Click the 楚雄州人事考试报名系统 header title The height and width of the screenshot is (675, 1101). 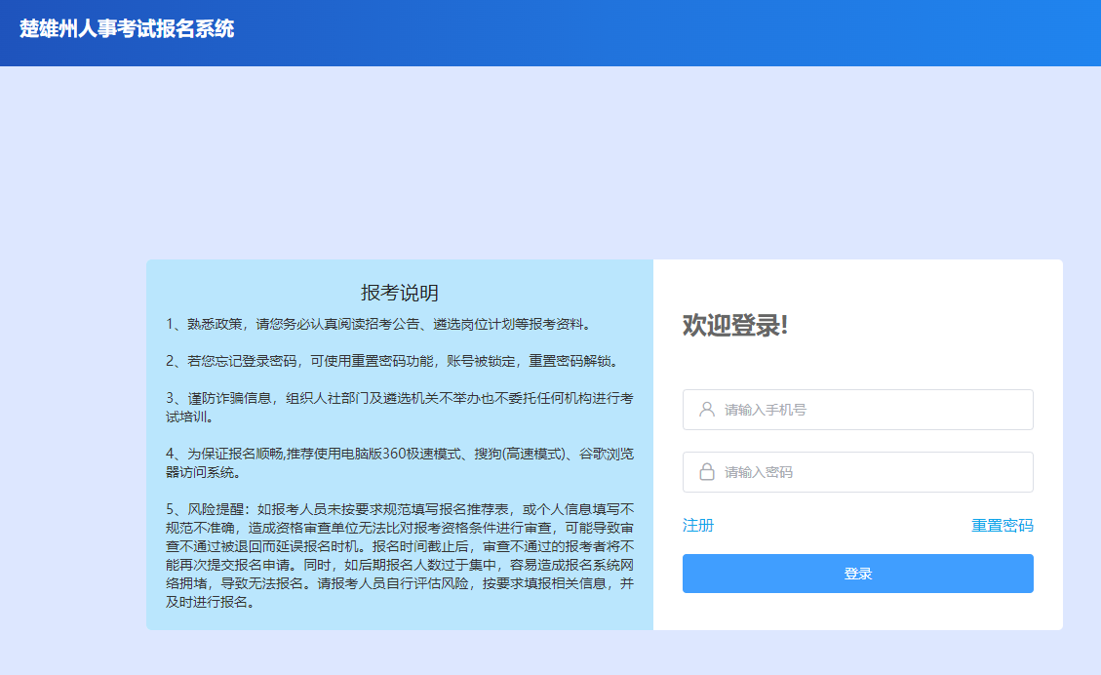point(127,29)
